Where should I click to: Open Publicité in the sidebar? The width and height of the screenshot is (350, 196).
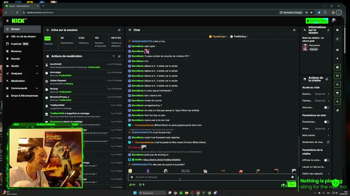22,44
